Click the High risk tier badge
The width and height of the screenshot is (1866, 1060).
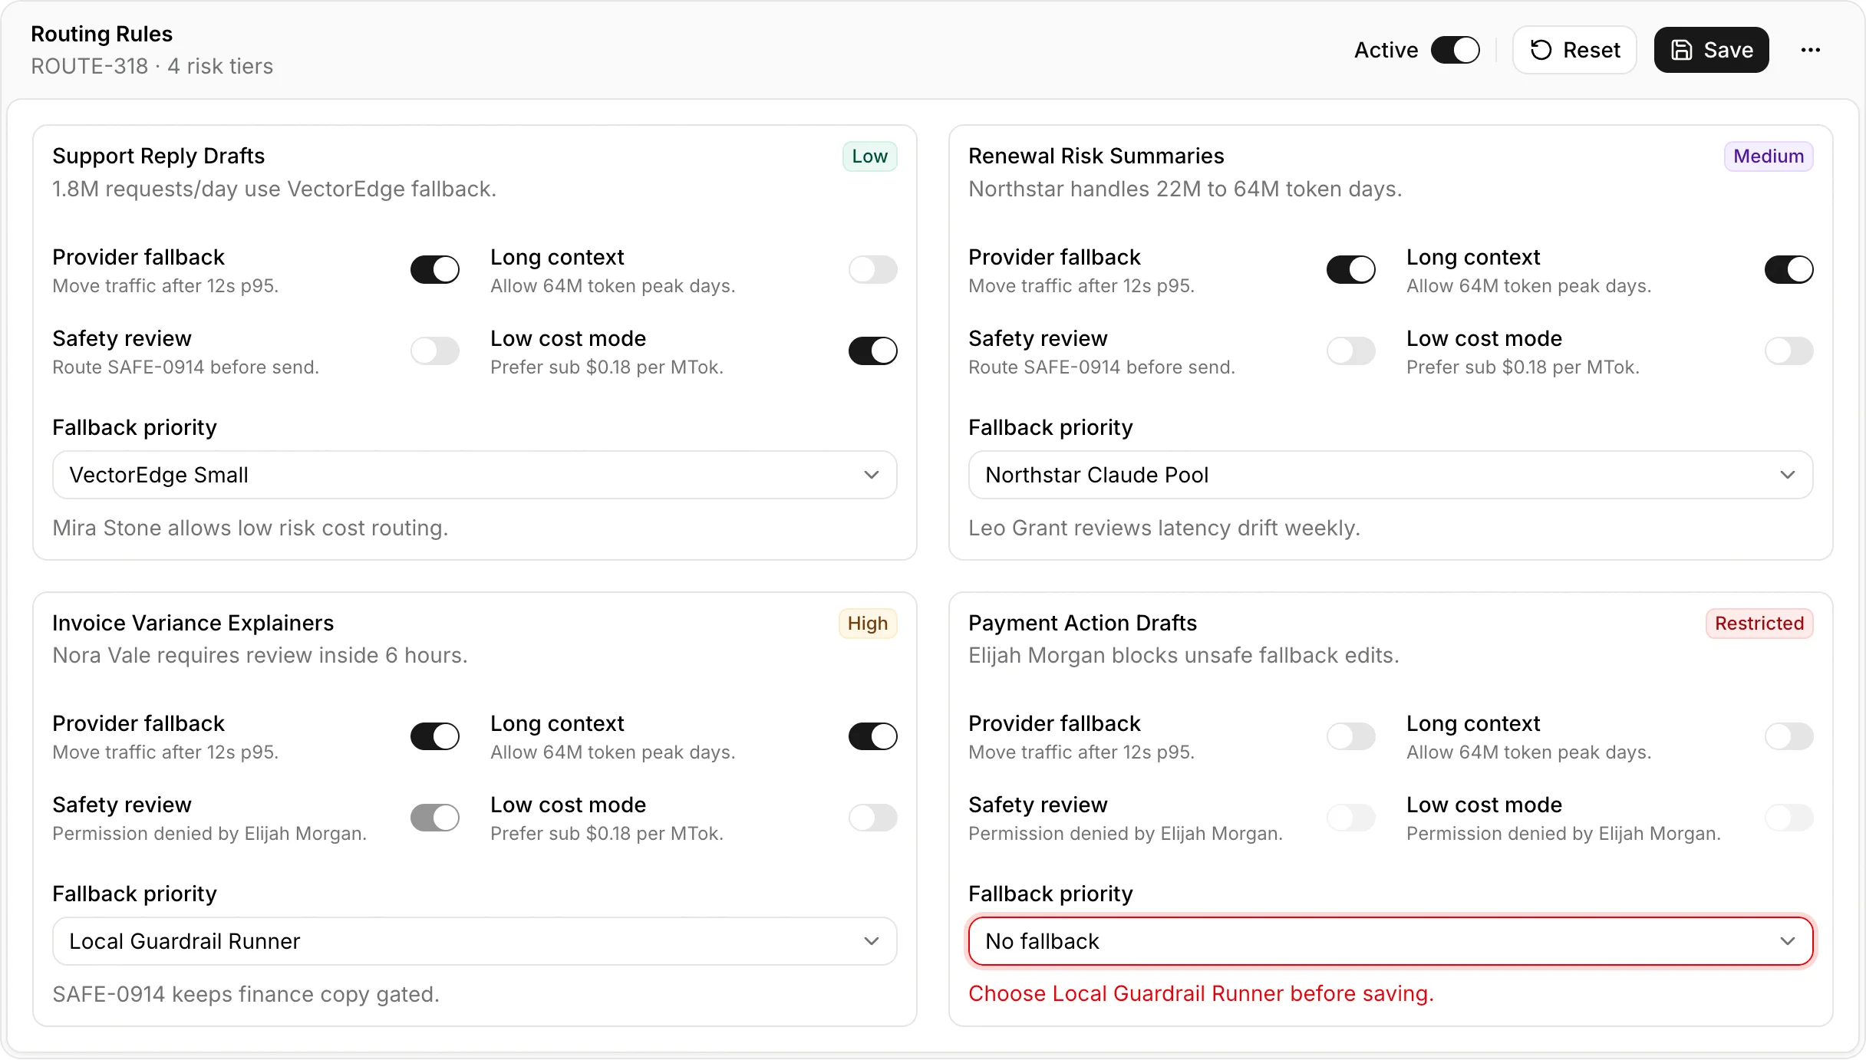click(x=868, y=624)
